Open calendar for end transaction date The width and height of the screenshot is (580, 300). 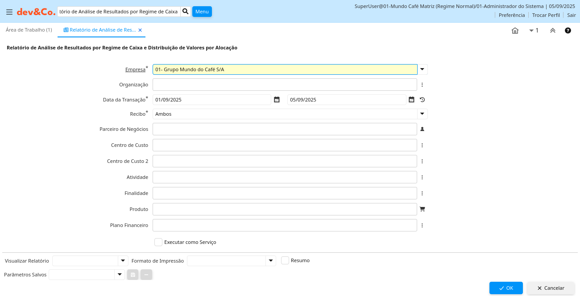point(411,100)
